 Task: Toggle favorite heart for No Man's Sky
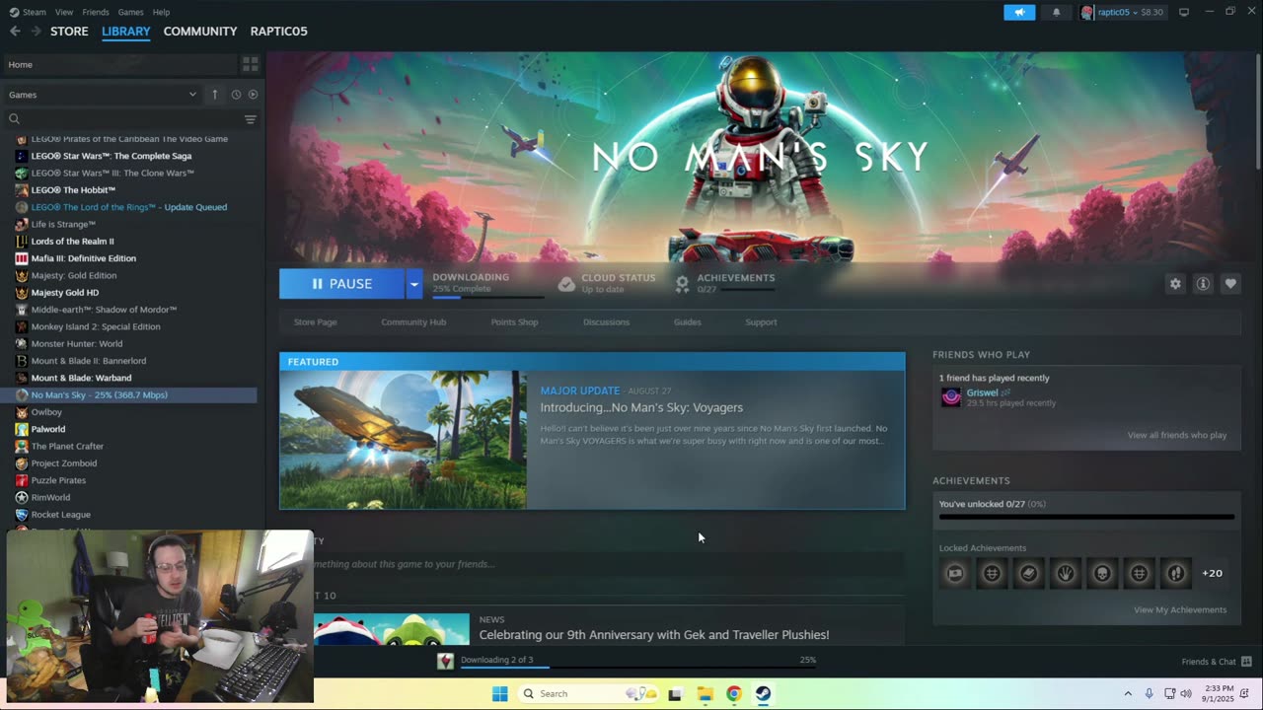point(1230,284)
